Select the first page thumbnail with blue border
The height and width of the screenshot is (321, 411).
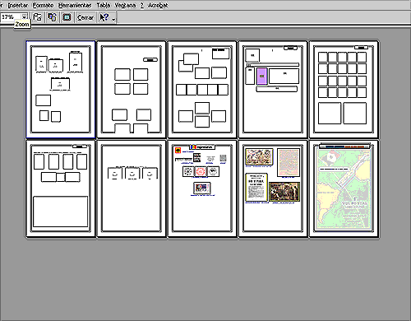61,90
